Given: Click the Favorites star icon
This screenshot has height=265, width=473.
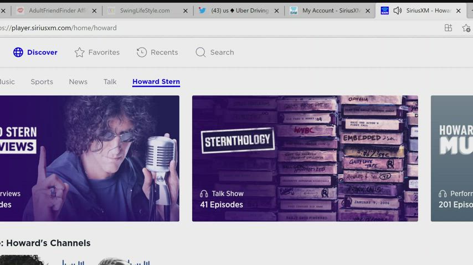Looking at the screenshot, I should (80, 52).
